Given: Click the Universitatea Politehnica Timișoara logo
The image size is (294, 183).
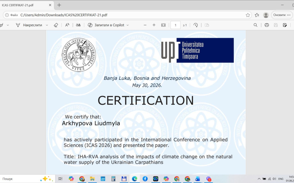Looking at the screenshot, I should tap(197, 50).
